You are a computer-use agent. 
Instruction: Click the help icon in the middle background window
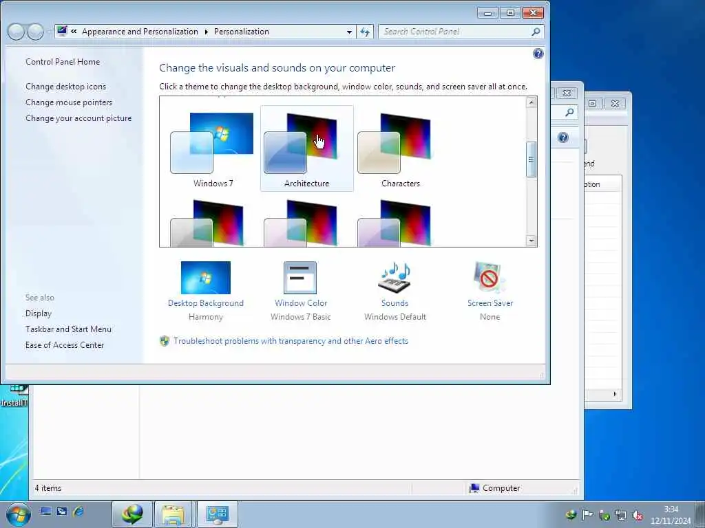(563, 137)
